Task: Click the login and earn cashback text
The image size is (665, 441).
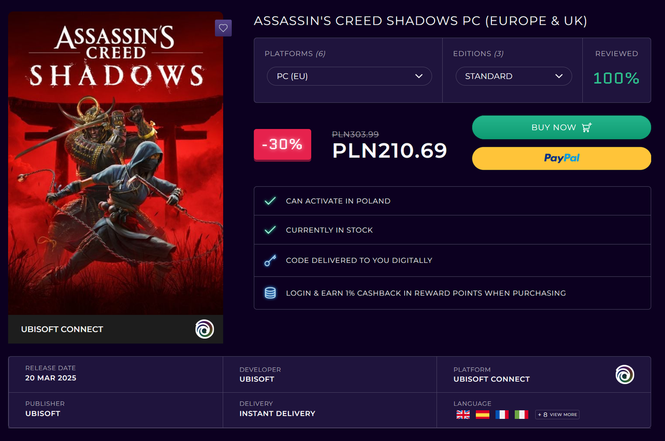Action: pos(426,293)
